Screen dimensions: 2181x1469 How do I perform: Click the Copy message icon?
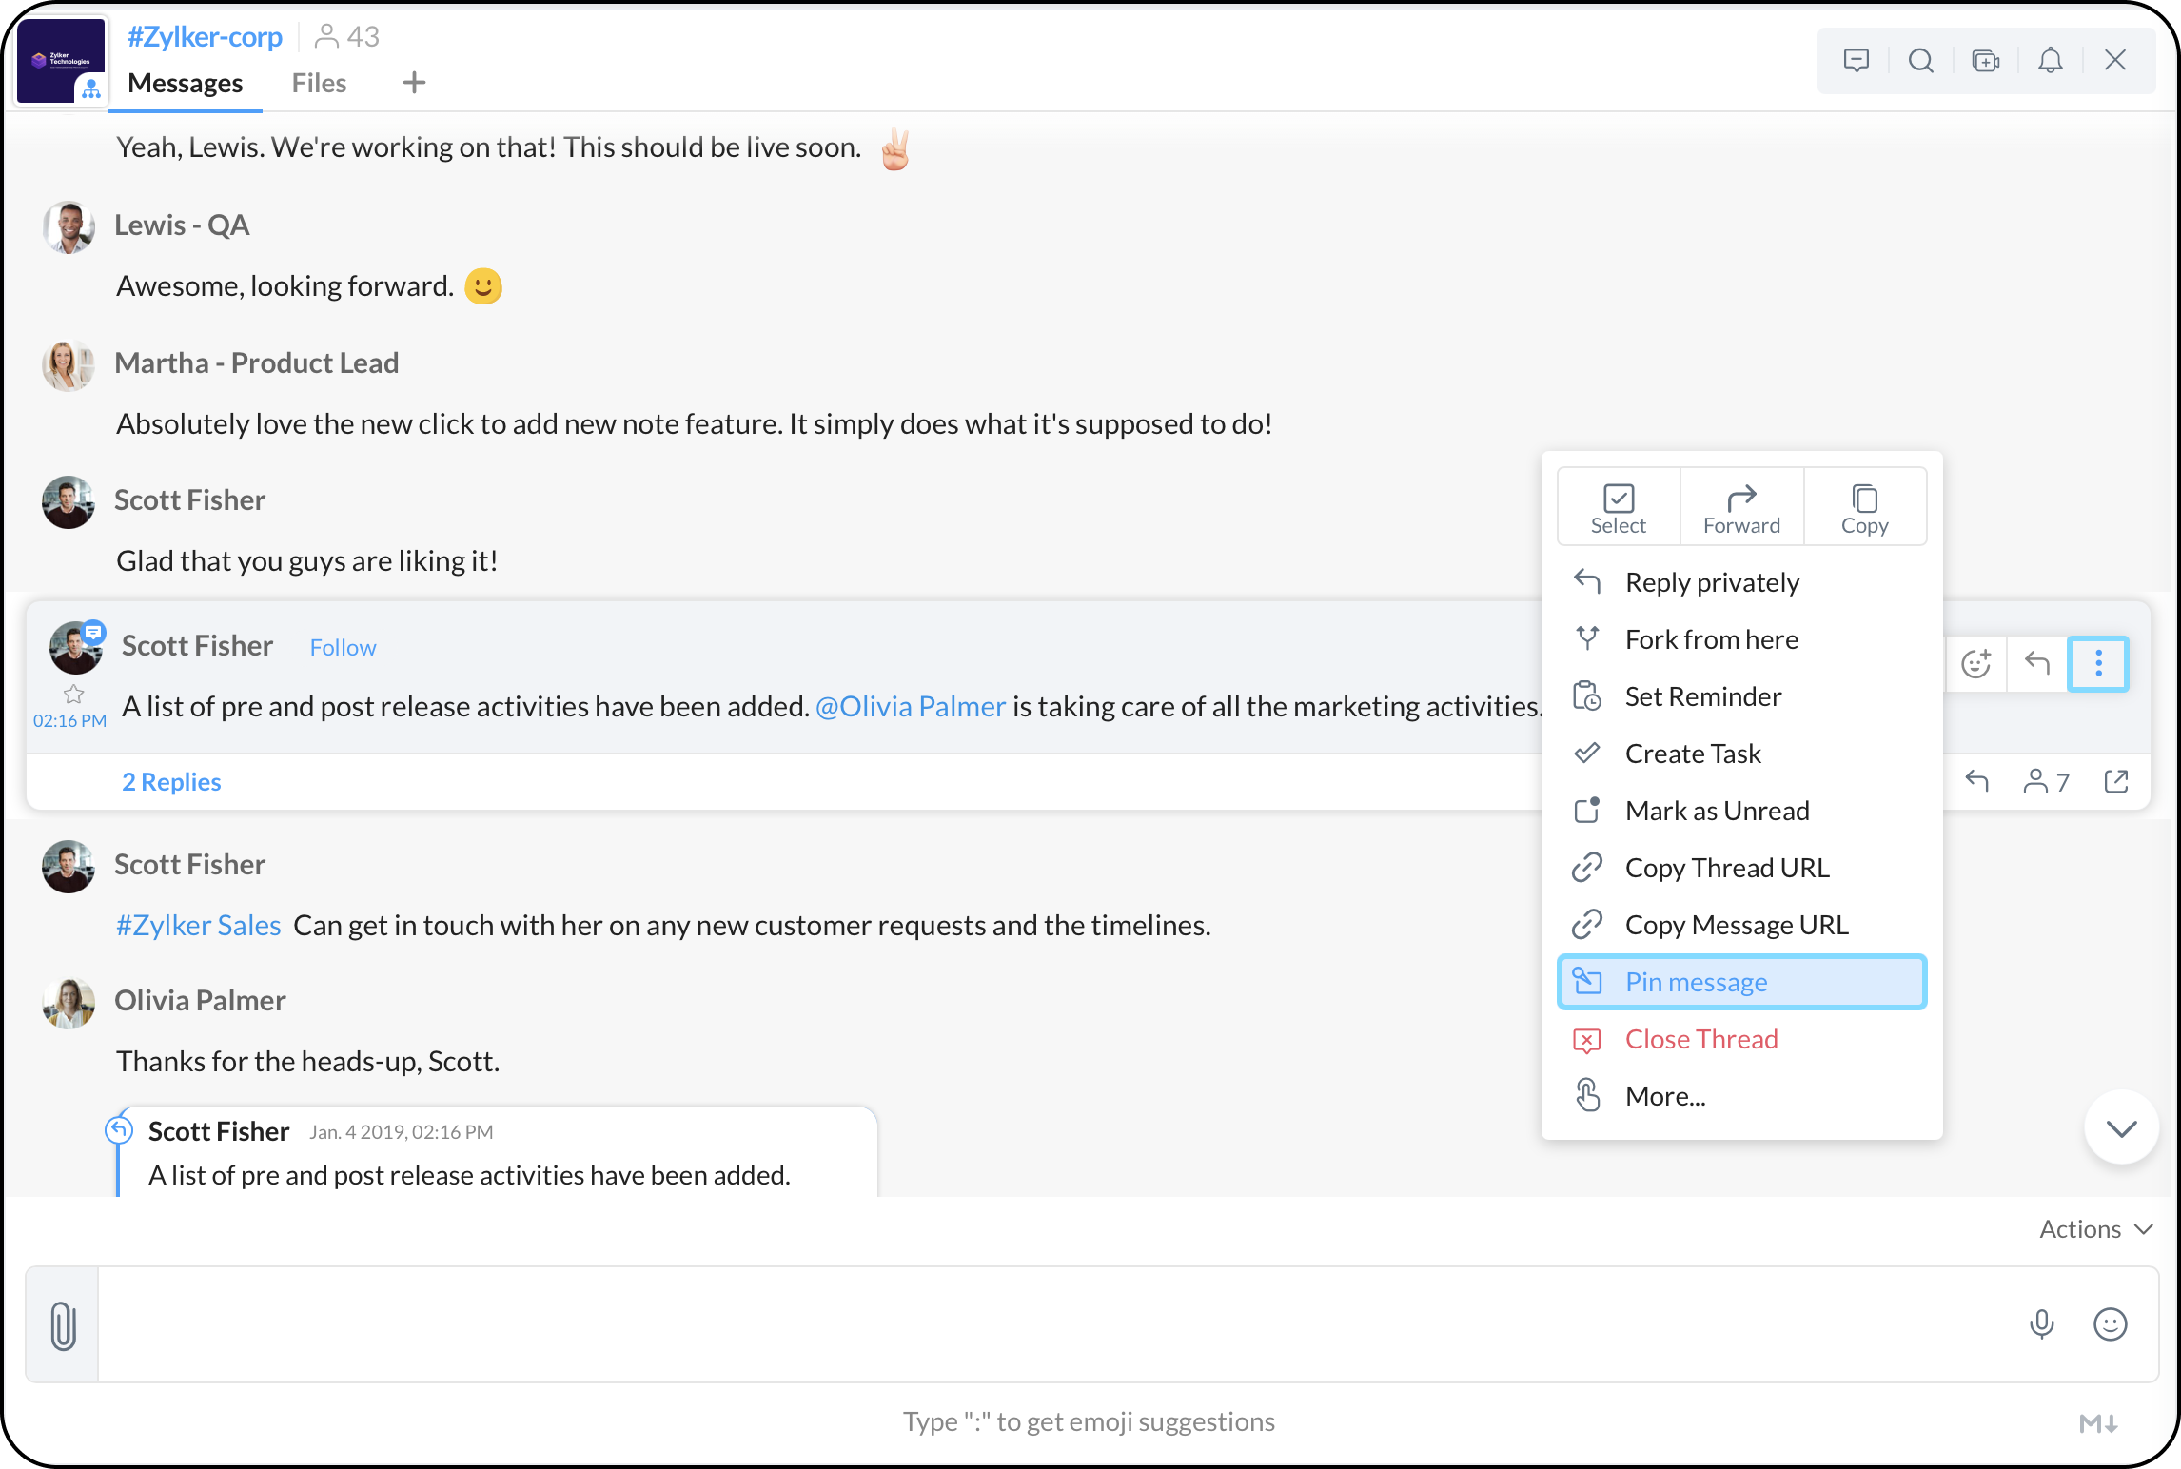point(1863,505)
